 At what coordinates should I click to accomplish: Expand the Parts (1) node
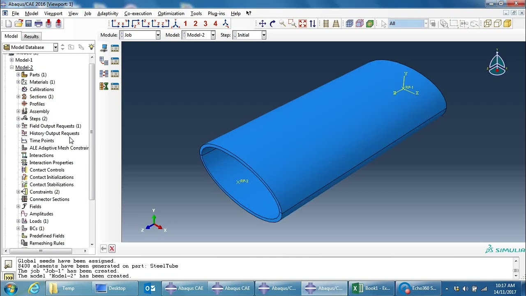coord(18,75)
